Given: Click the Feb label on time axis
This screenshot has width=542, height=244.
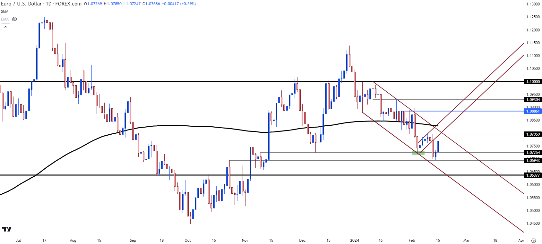Looking at the screenshot, I should coord(412,240).
